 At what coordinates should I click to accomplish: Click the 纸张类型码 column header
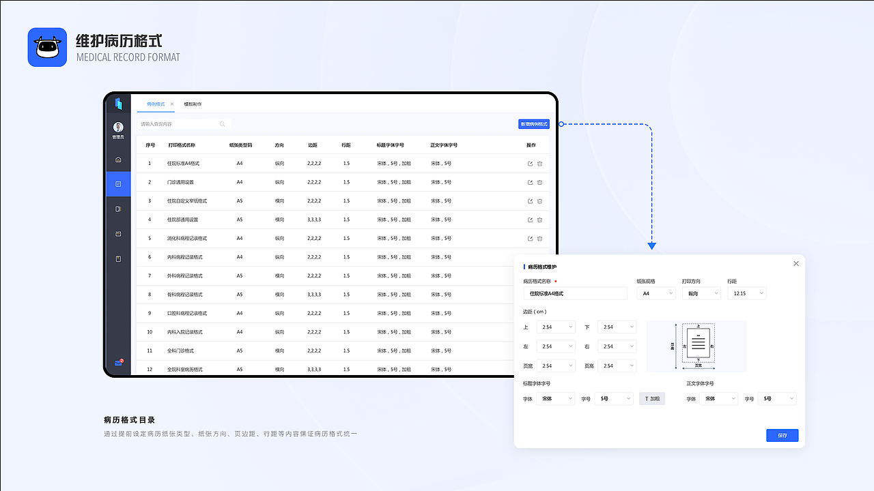pos(240,145)
